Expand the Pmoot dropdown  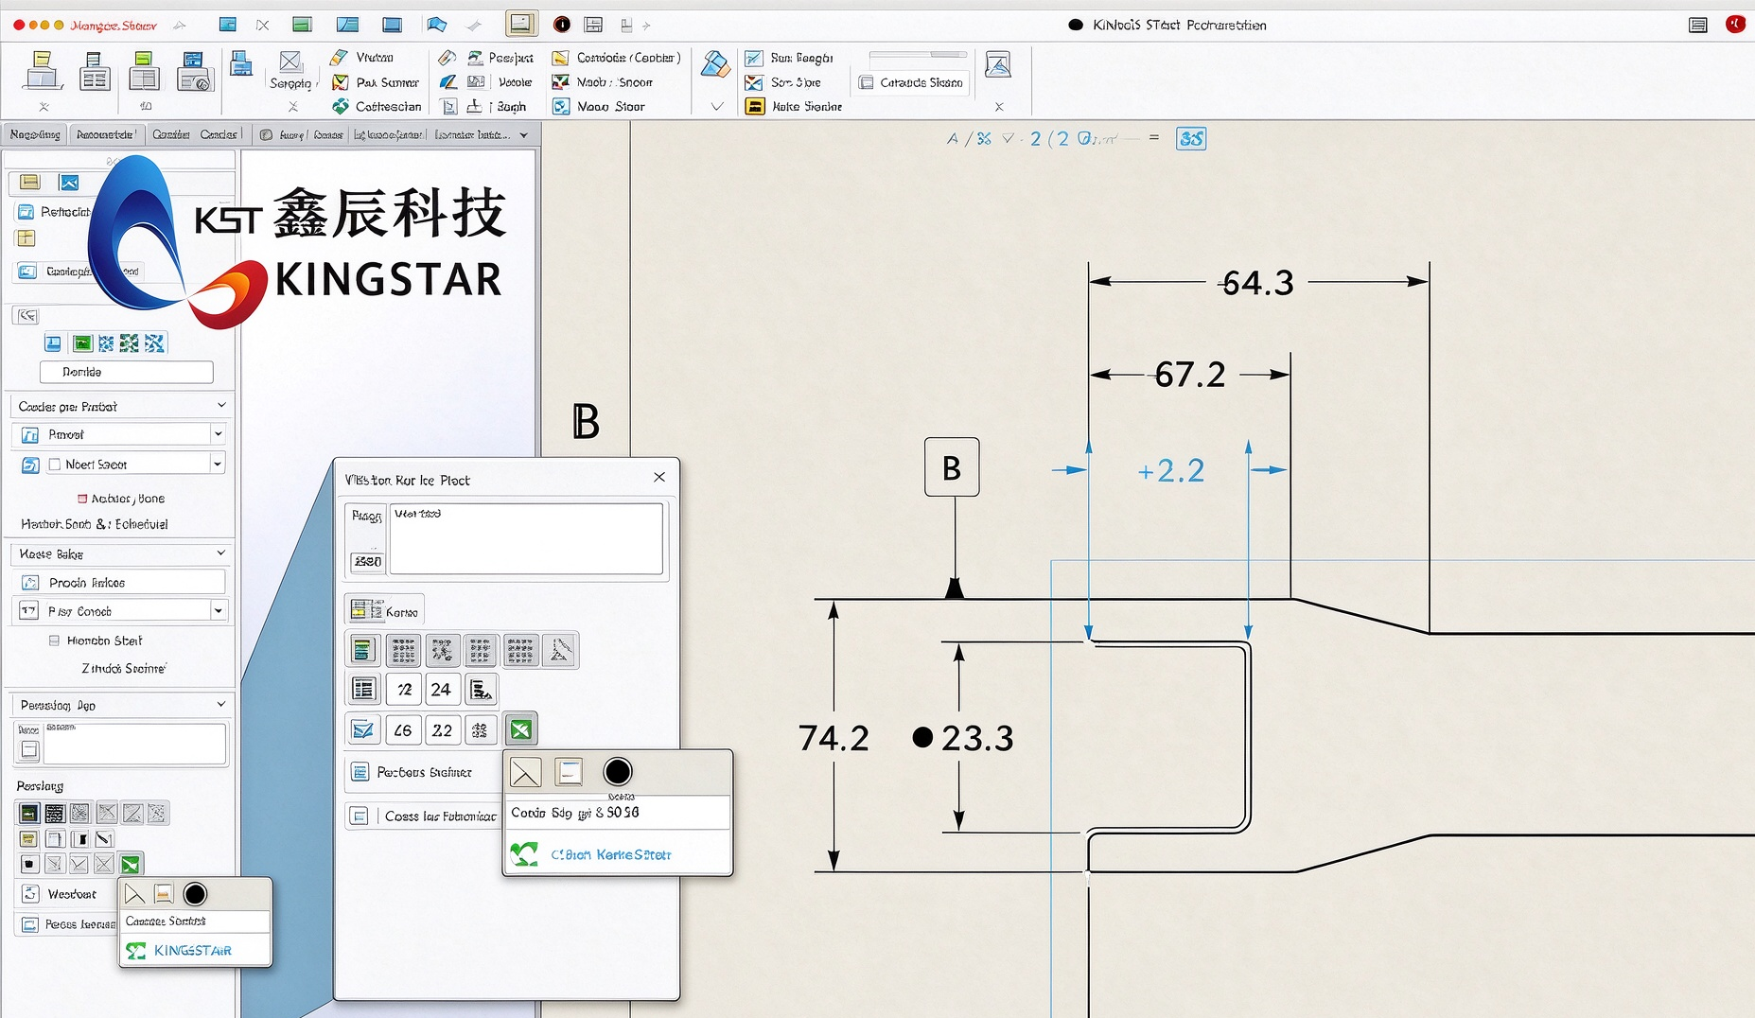[218, 434]
